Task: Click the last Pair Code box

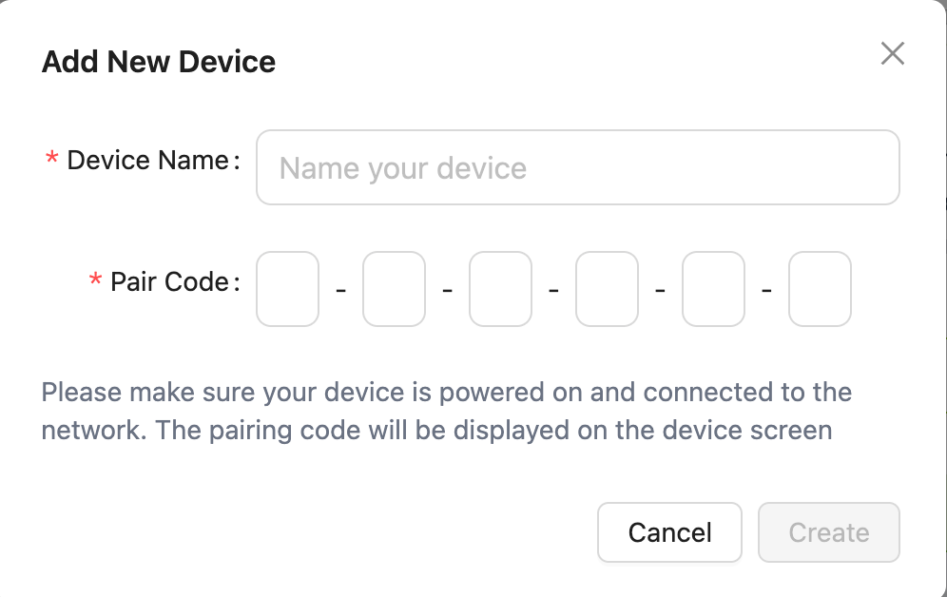Action: [x=821, y=289]
